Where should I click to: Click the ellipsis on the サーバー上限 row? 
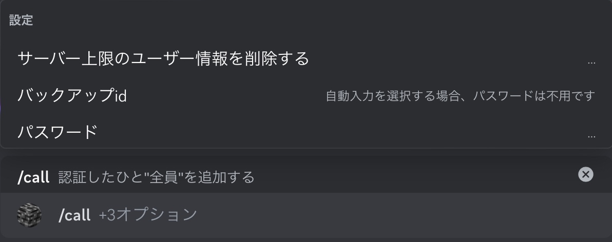point(591,63)
